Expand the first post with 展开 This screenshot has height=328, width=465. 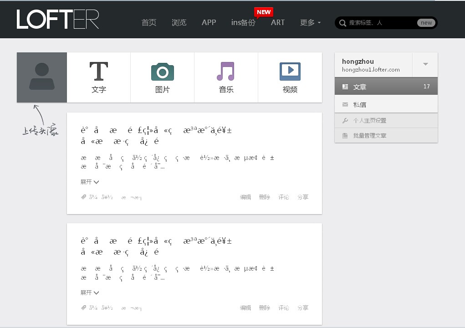[x=90, y=182]
